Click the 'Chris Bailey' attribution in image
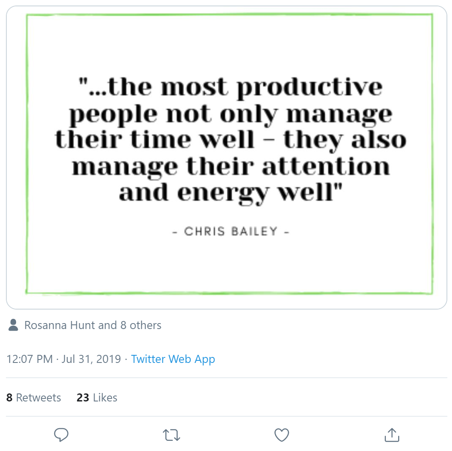This screenshot has height=451, width=452. pyautogui.click(x=231, y=231)
